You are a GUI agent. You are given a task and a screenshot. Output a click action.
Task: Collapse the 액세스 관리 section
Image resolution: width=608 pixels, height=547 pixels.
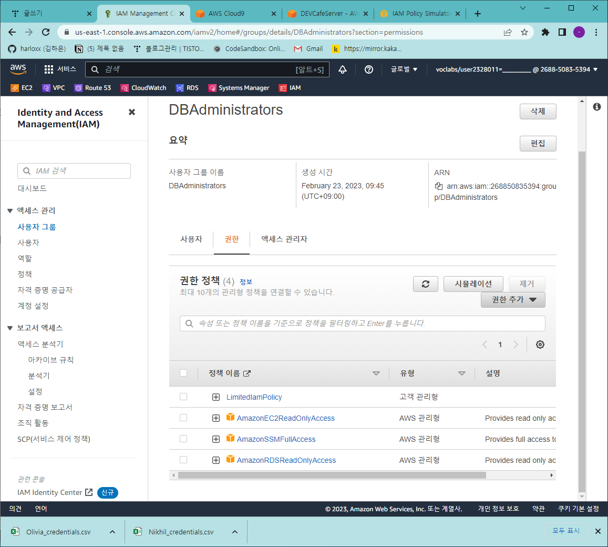(10, 211)
